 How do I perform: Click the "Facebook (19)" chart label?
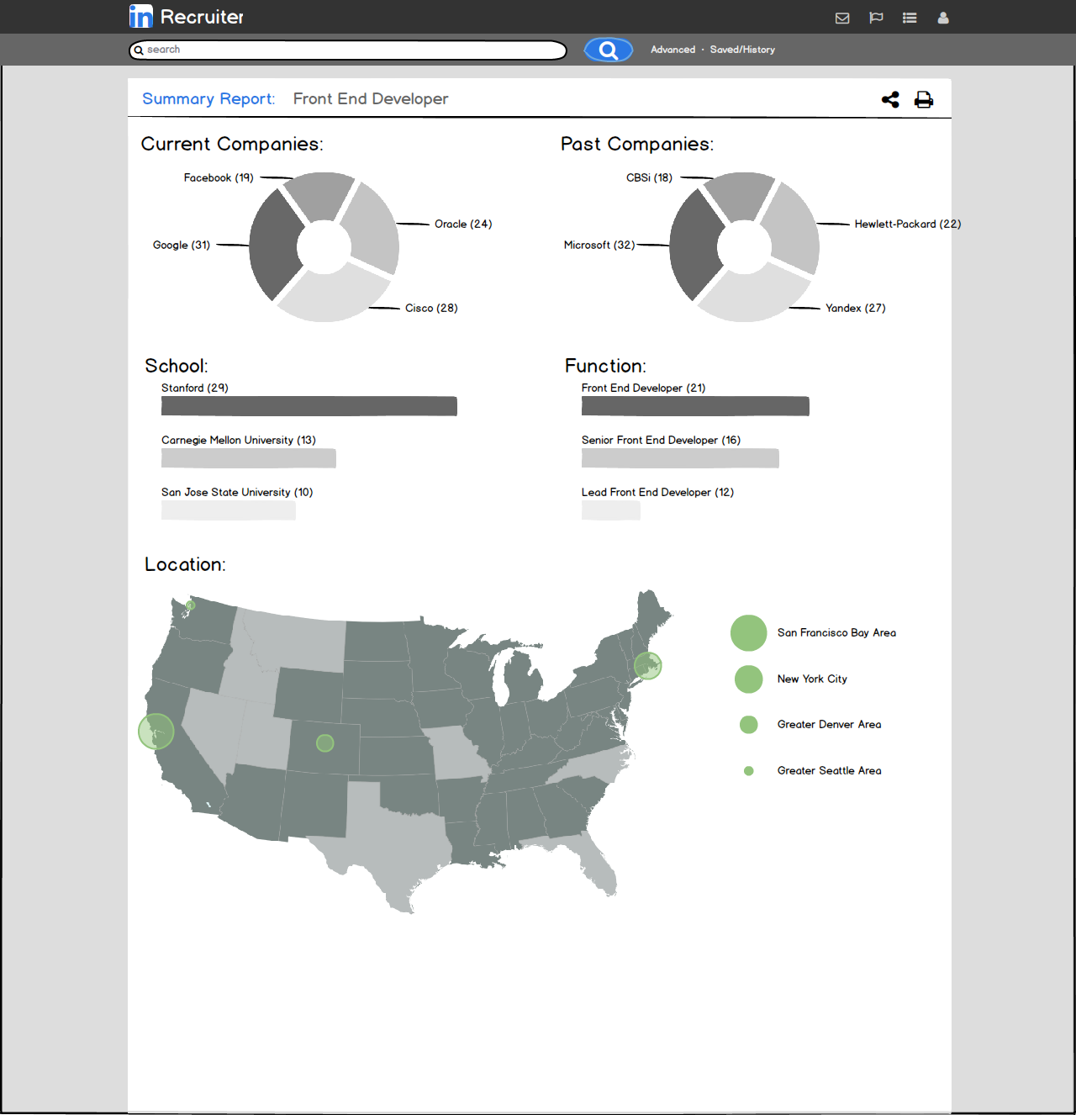219,178
